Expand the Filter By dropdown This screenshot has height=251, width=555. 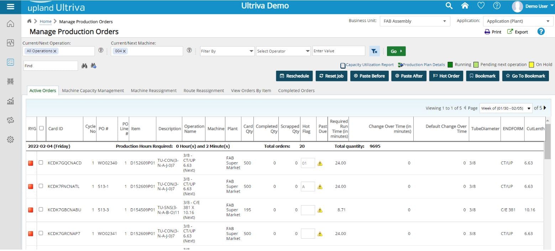[226, 51]
